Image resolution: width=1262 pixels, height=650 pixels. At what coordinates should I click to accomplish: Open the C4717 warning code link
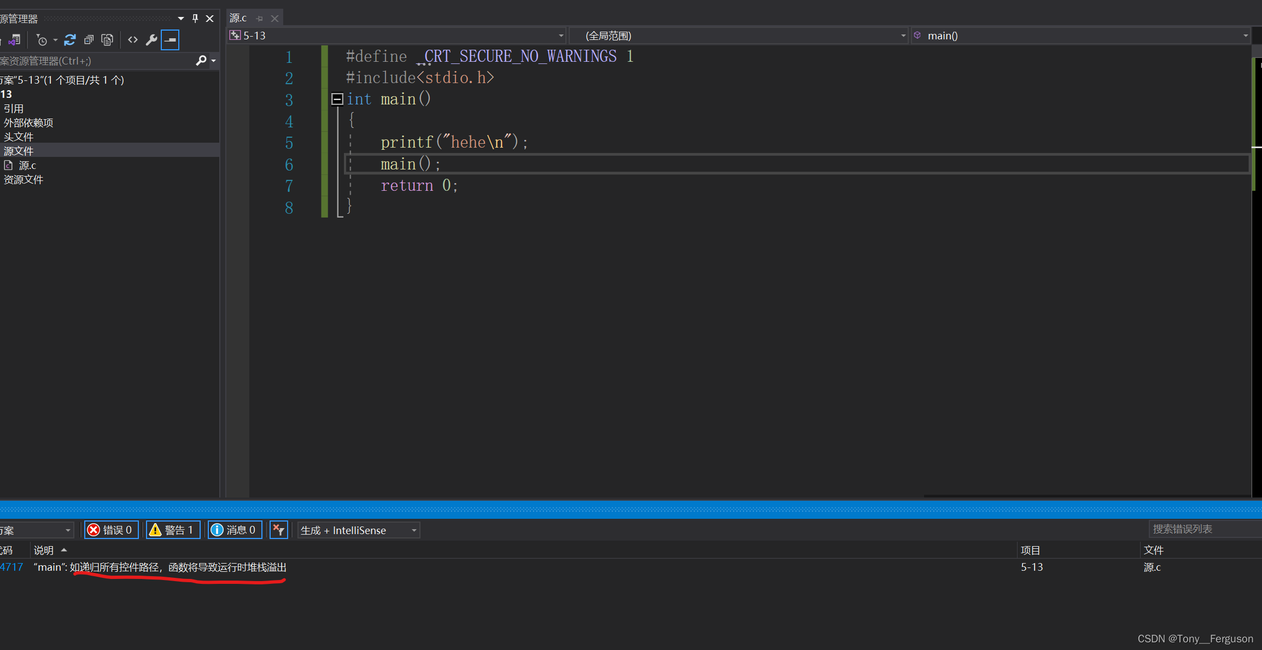point(11,567)
